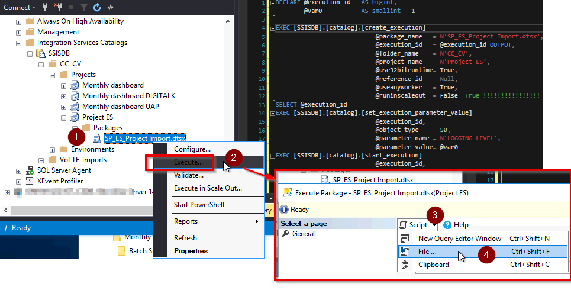Click the XEvent Profiler icon
This screenshot has width=571, height=290.
[x=30, y=181]
